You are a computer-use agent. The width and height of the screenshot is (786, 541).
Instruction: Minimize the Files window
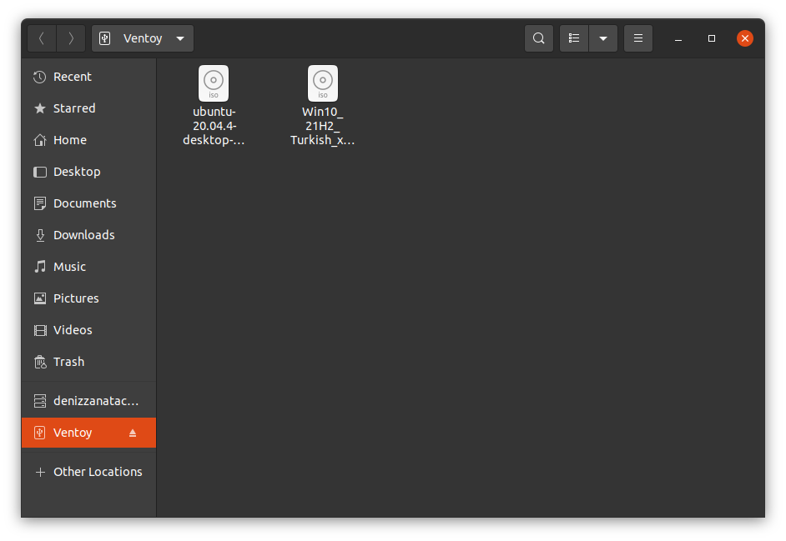678,38
